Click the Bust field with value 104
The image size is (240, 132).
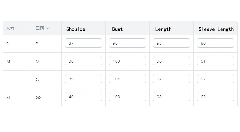(127, 79)
